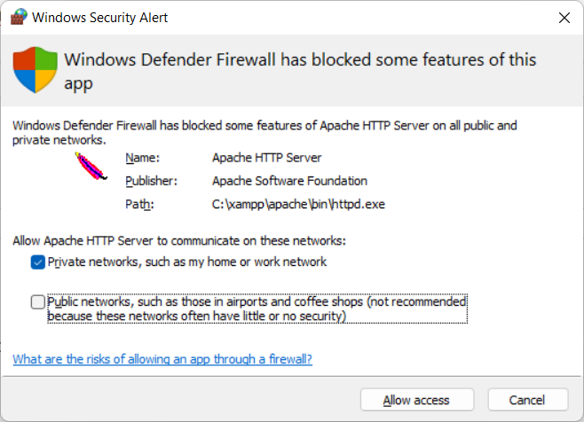
Task: Click the 'Firewall has blocked some features' heading
Action: (x=300, y=71)
